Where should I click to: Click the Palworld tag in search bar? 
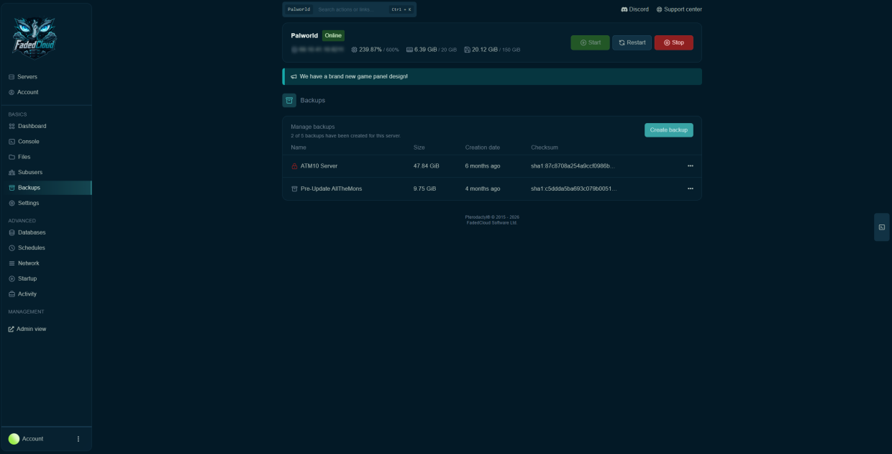point(299,9)
